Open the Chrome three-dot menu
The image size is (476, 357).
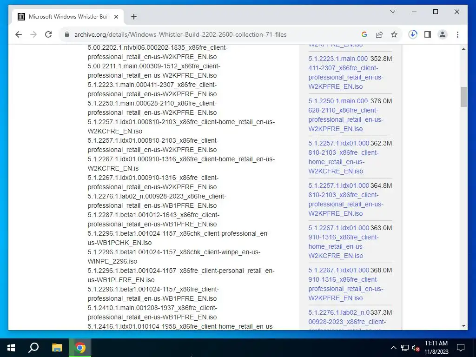pyautogui.click(x=457, y=34)
